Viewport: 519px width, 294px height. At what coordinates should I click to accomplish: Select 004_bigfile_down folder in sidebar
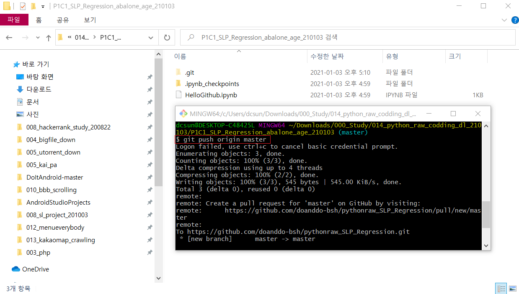tap(51, 139)
